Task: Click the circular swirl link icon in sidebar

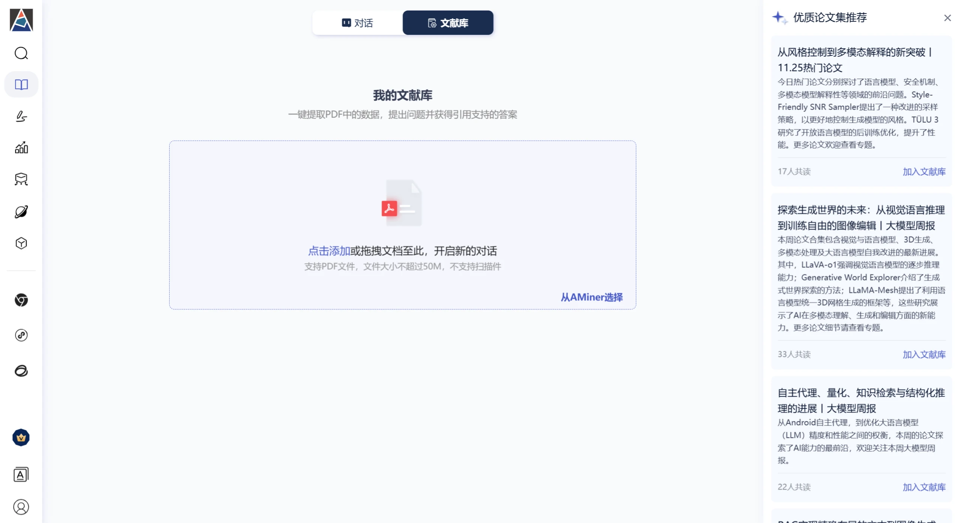Action: 21,335
